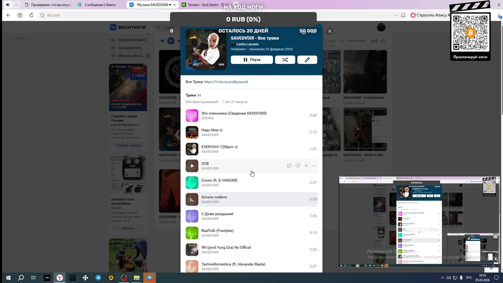The height and width of the screenshot is (283, 503).
Task: Reload the page with the refresh icon
Action: pyautogui.click(x=31, y=15)
